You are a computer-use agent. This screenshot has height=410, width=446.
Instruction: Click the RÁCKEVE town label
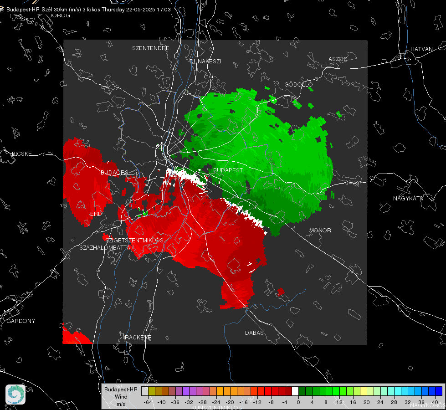pyautogui.click(x=138, y=338)
